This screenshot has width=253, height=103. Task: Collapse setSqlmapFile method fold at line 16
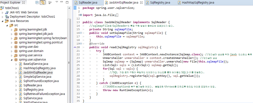pyautogui.click(x=81, y=33)
